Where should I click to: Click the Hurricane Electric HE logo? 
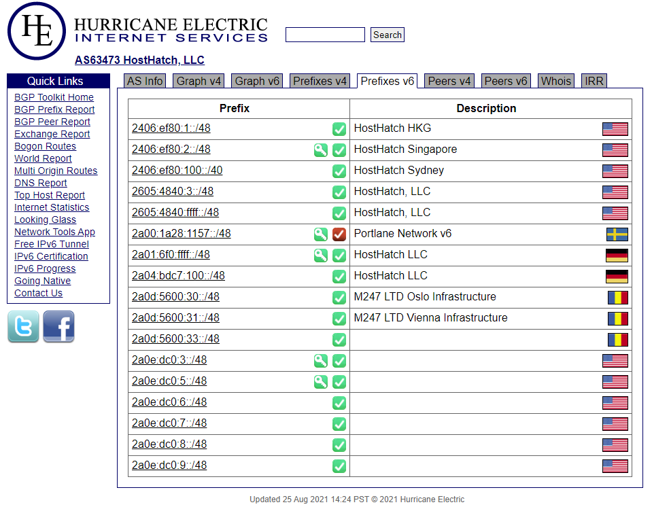[37, 31]
